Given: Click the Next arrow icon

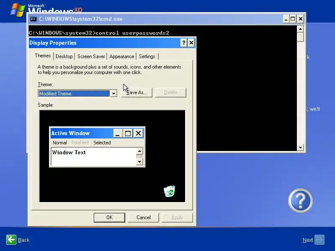Looking at the screenshot, I should pos(320,240).
